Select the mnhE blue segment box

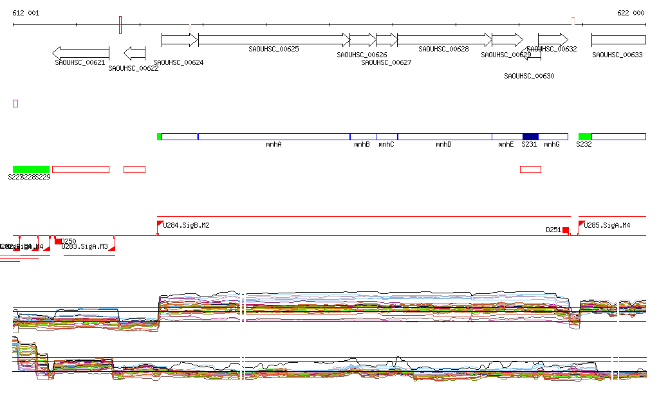click(x=507, y=136)
